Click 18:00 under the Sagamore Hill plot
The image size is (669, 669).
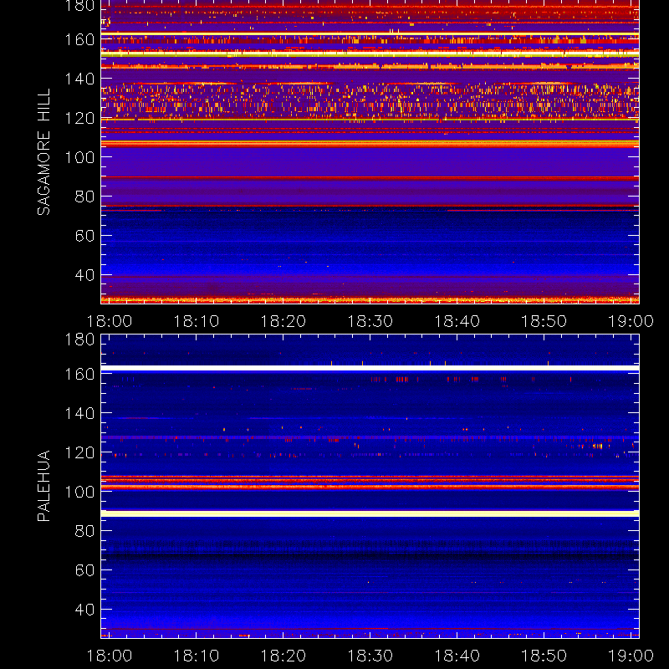tap(110, 321)
